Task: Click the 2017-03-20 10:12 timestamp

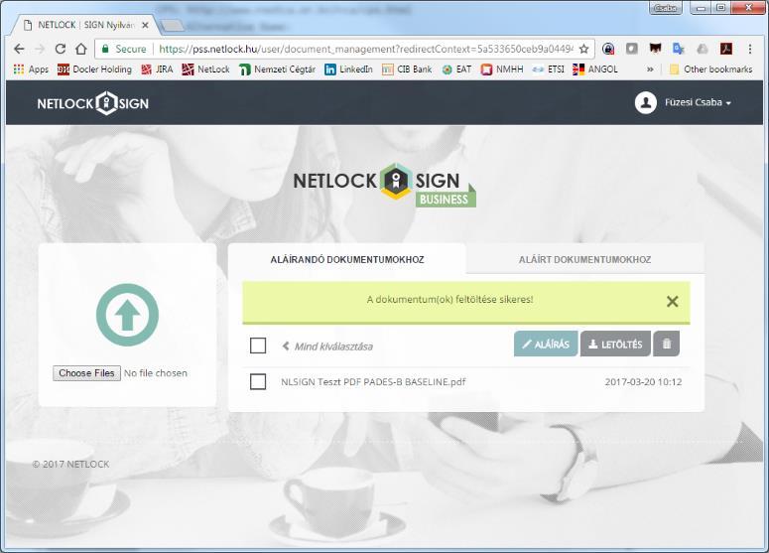Action: pos(643,382)
